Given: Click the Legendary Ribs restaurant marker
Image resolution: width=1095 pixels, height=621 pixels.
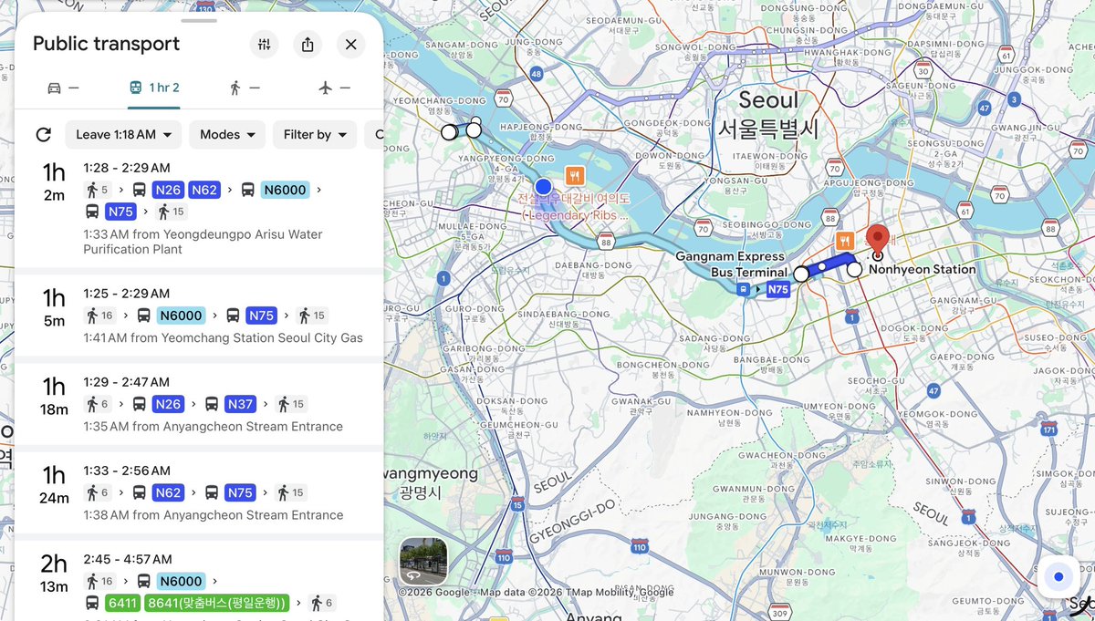Looking at the screenshot, I should tap(575, 174).
